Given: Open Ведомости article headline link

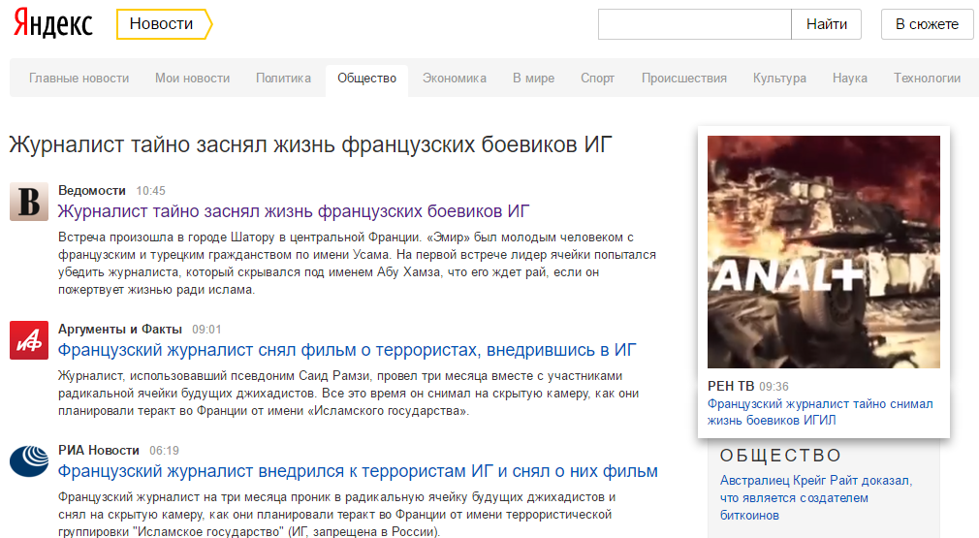Looking at the screenshot, I should click(x=294, y=211).
